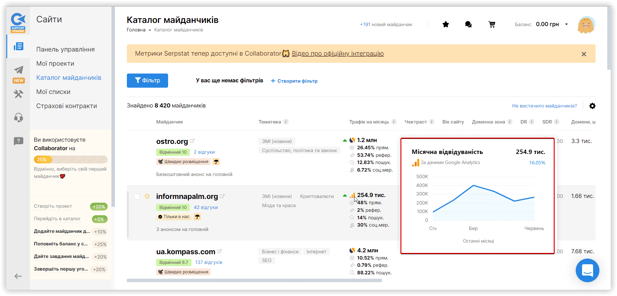Click Швидке розміщення badge for ostro.org
This screenshot has height=296, width=617.
coord(183,162)
